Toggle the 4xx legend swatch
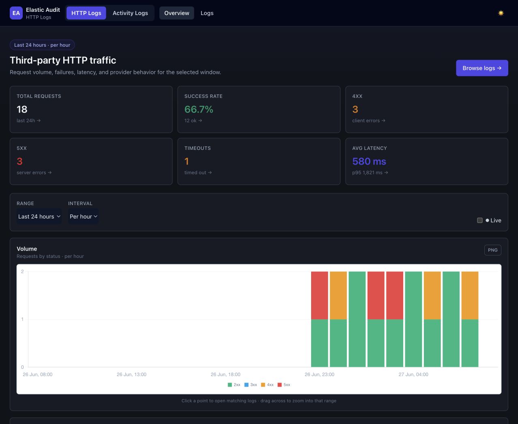The width and height of the screenshot is (518, 424). coord(263,385)
